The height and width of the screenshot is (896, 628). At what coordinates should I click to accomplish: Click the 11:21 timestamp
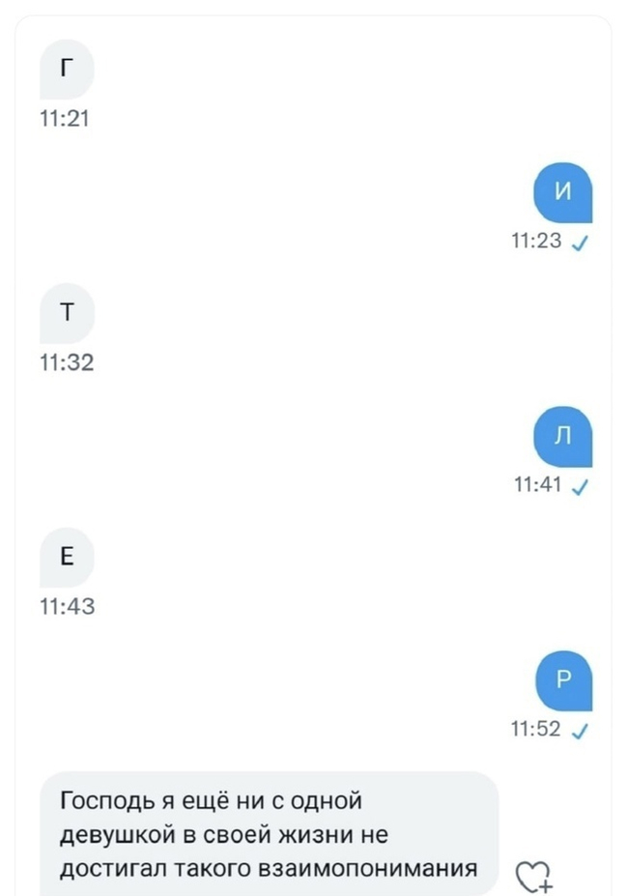tap(66, 120)
